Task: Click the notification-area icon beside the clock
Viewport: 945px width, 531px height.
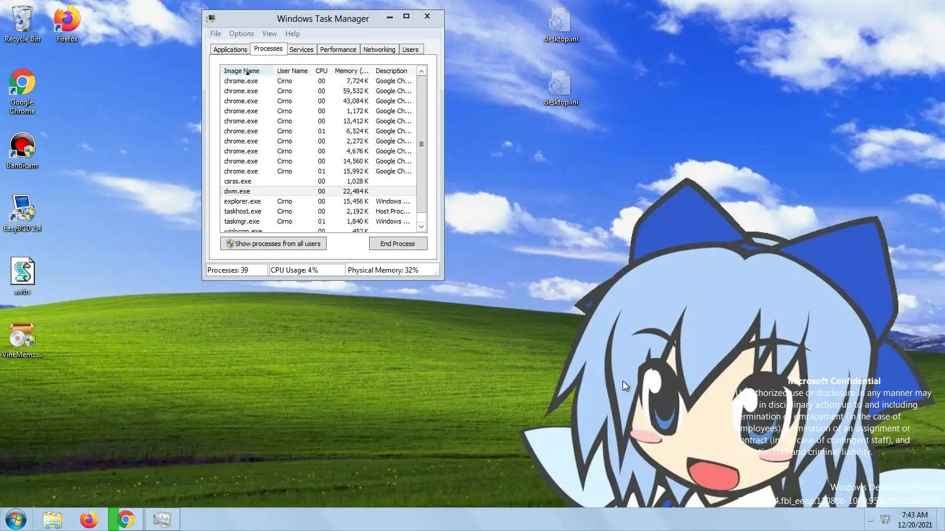Action: click(885, 519)
